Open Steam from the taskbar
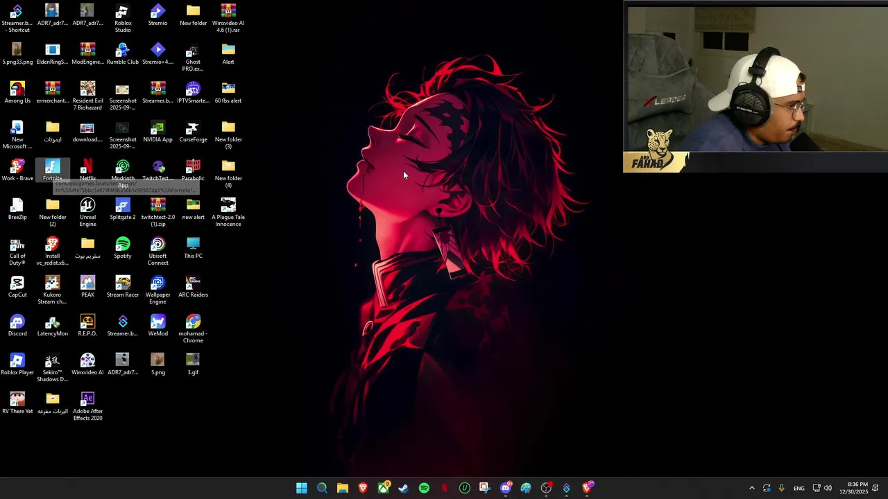 coord(404,488)
